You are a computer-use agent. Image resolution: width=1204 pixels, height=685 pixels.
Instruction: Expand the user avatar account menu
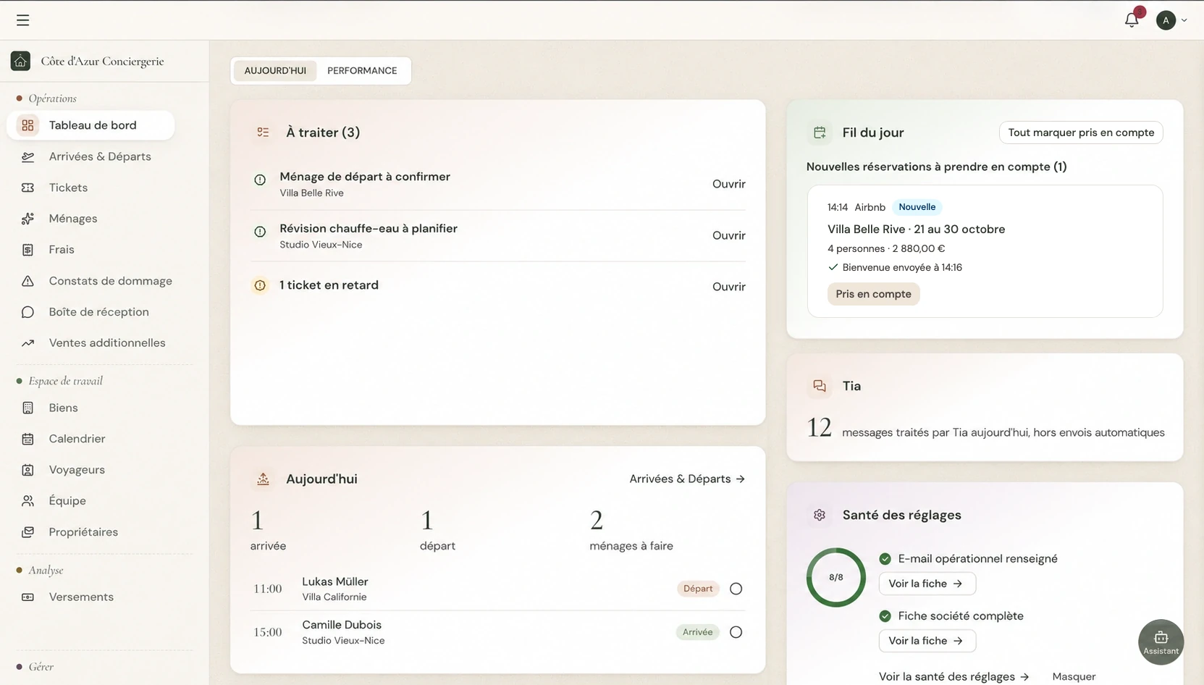tap(1171, 20)
